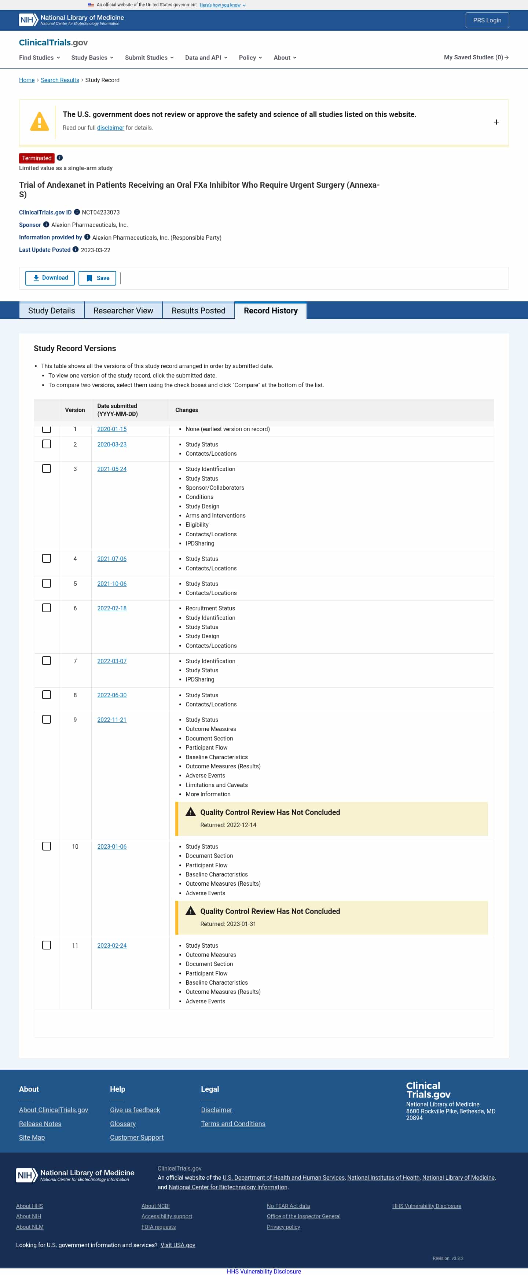Expand the disclaimer banner with plus icon
The image size is (528, 1275).
496,122
